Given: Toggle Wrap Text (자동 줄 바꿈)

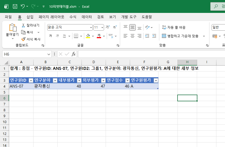Looking at the screenshot, I should [x=174, y=27].
